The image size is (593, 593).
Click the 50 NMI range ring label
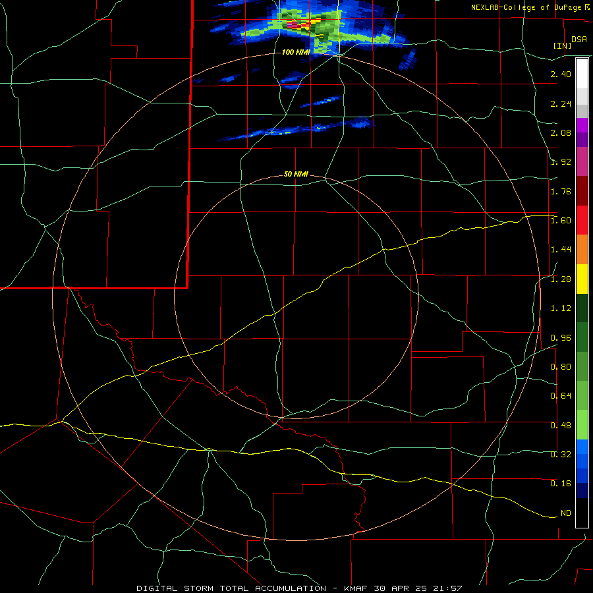point(296,175)
